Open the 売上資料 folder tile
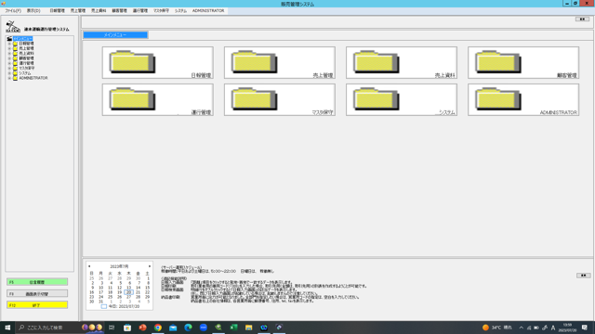The width and height of the screenshot is (595, 334). click(402, 63)
